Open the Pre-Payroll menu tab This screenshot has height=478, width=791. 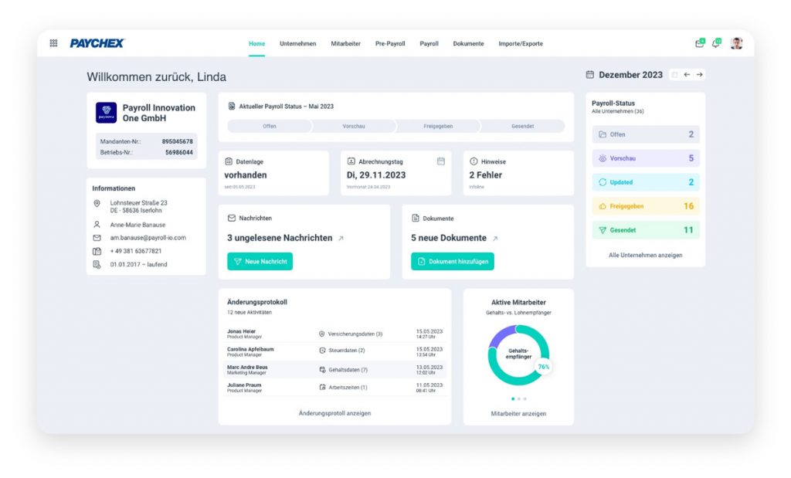click(x=390, y=44)
